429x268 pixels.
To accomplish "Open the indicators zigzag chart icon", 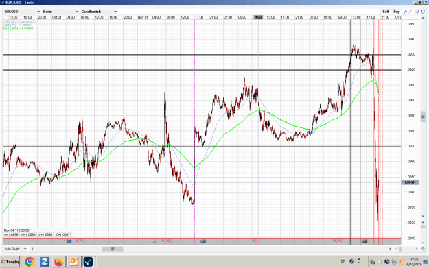I will (405, 12).
